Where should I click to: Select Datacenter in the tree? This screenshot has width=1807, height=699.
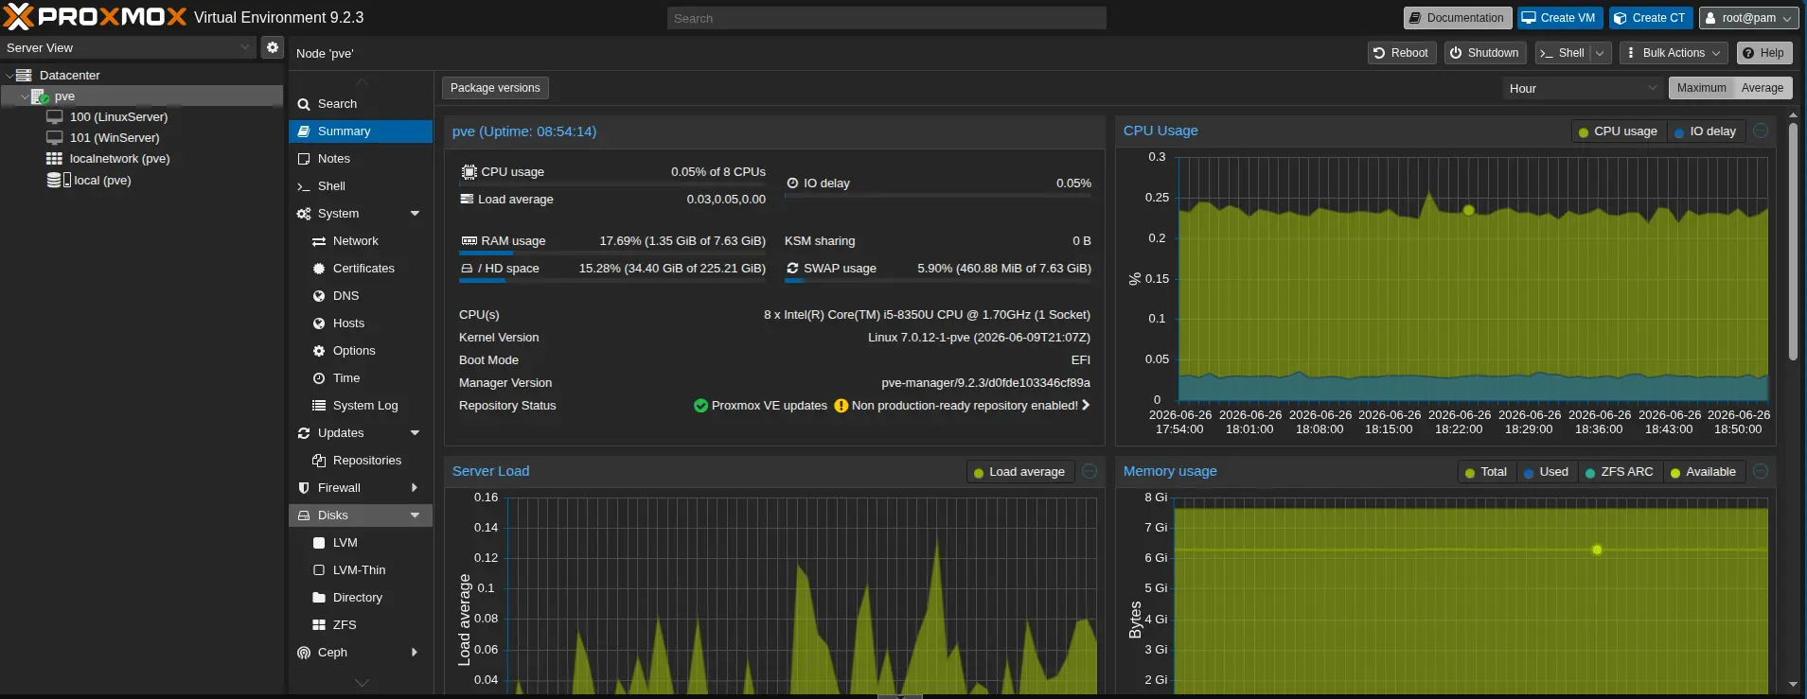click(x=69, y=76)
